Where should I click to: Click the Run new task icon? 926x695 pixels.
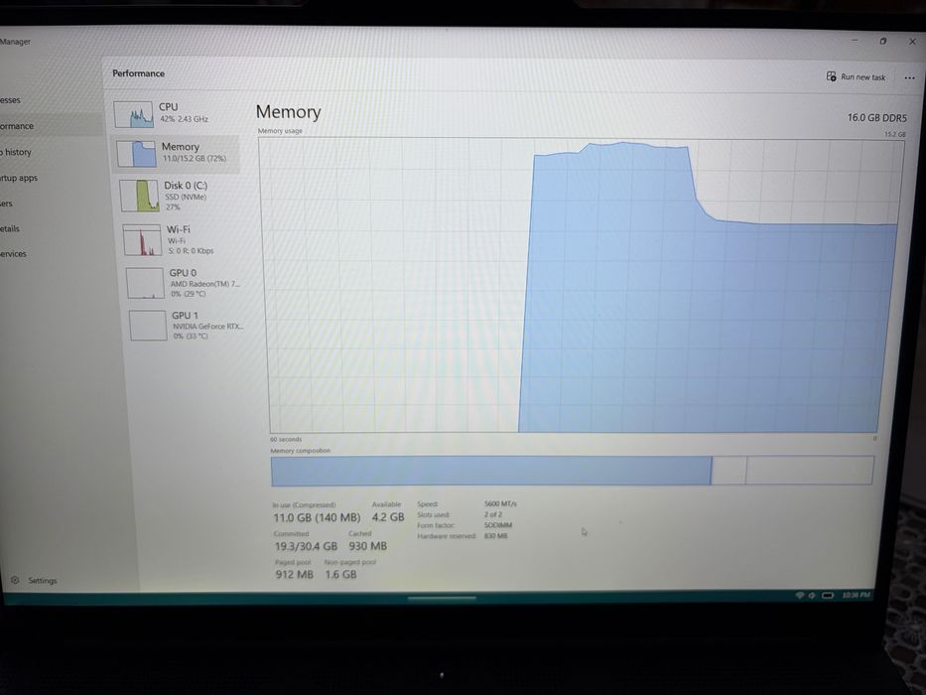tap(831, 76)
